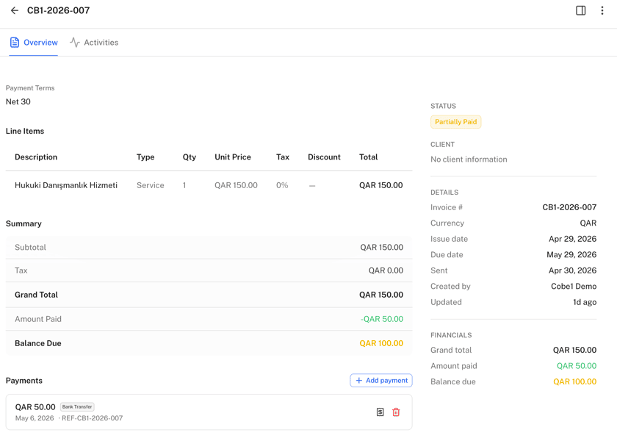Screen dimensions: 617x438
Task: Select Amount paid QAR 50.00 in Financials
Action: coord(577,366)
